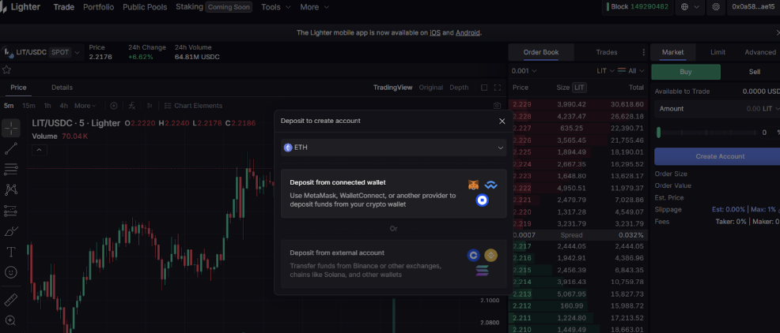The height and width of the screenshot is (333, 780).
Task: Expand the More timeframes dropdown
Action: 85,105
